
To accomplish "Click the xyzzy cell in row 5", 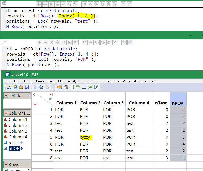I will click(x=85, y=137).
